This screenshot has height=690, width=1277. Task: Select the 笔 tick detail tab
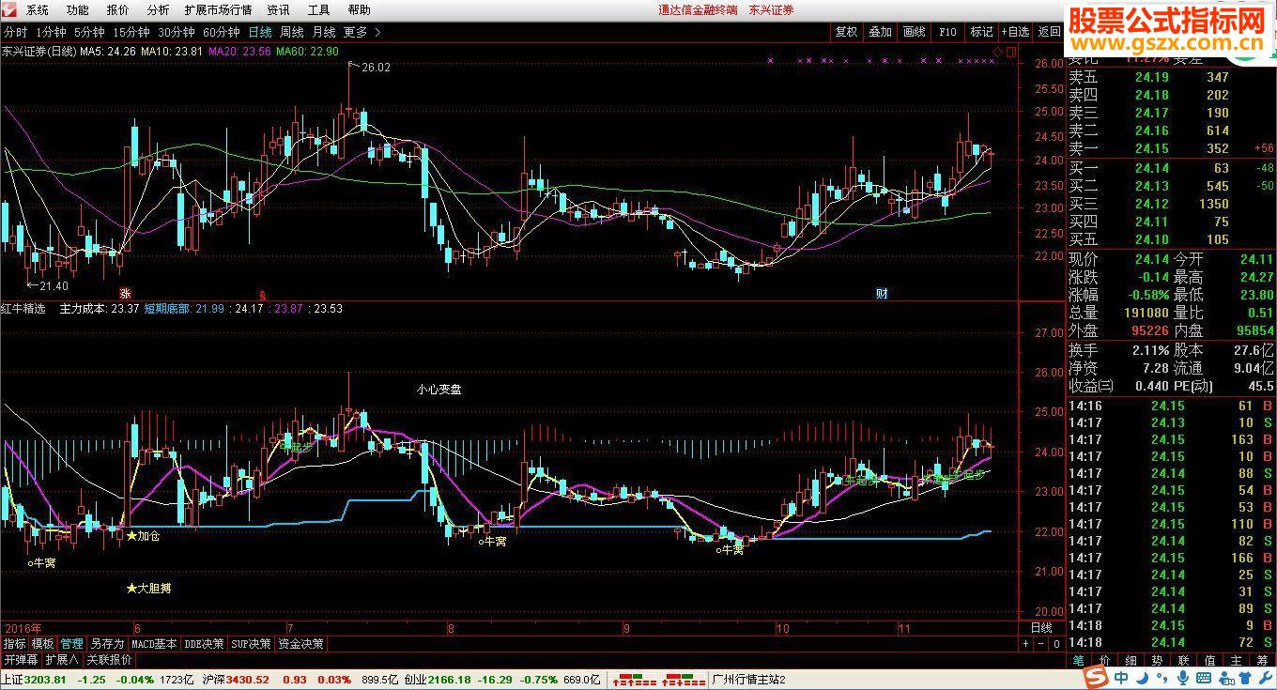(1078, 660)
